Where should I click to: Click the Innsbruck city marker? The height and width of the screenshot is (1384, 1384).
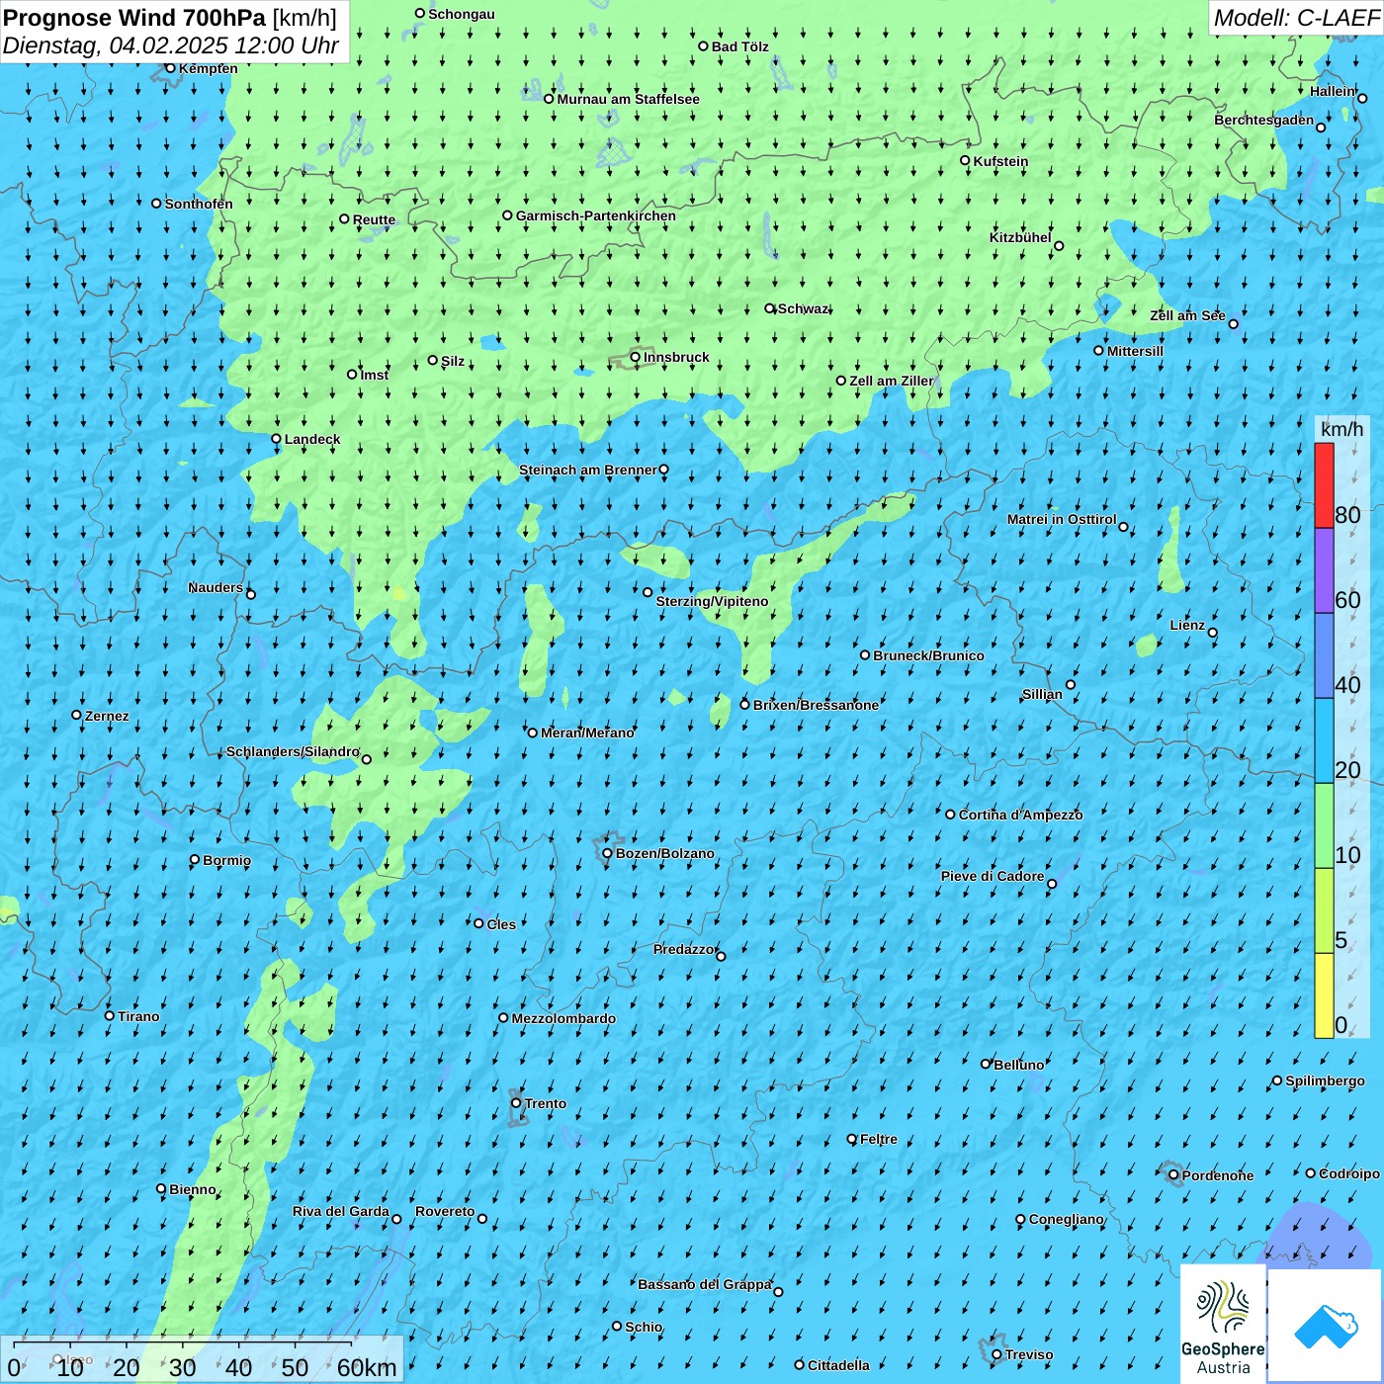tap(636, 357)
